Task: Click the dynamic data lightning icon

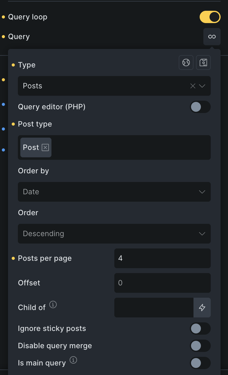Action: tap(202, 307)
